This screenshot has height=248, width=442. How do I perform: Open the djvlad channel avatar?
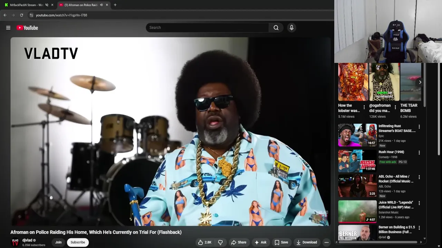(15, 242)
